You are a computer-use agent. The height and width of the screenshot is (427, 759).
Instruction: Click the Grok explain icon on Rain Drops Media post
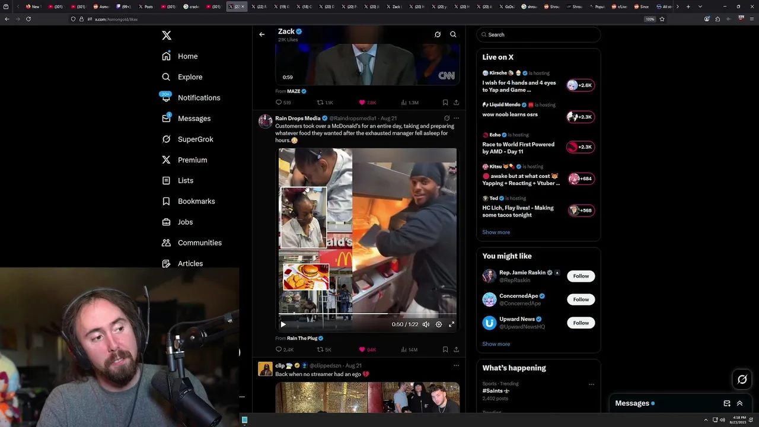pos(447,118)
